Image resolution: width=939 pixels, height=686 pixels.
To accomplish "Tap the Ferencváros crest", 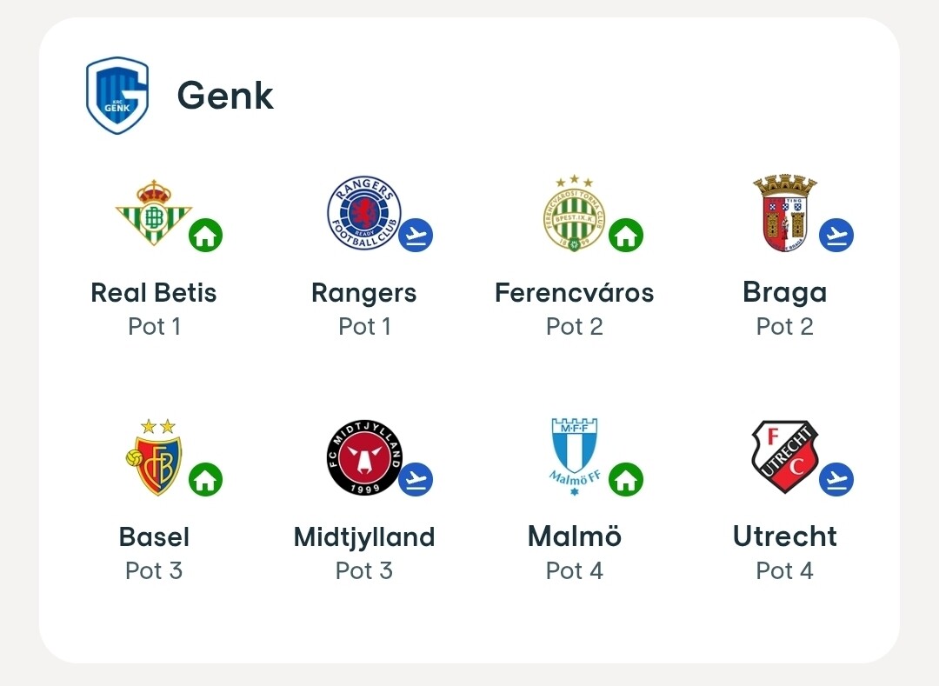I will click(575, 212).
